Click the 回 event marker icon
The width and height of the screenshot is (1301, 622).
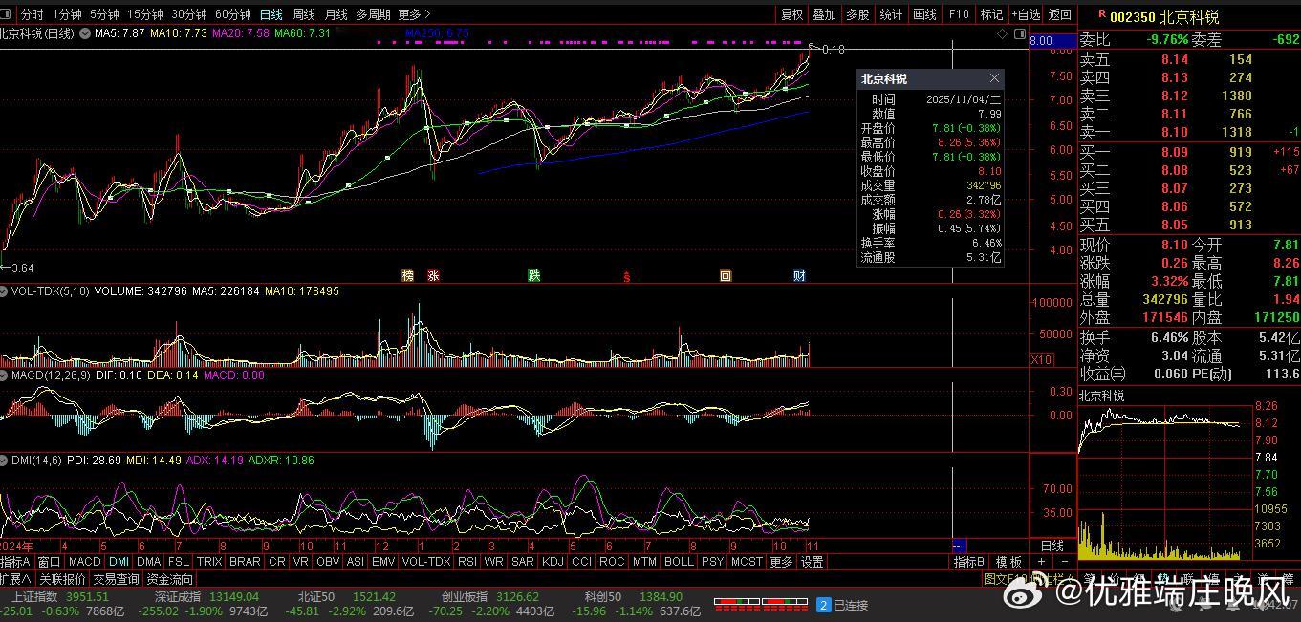coord(726,276)
